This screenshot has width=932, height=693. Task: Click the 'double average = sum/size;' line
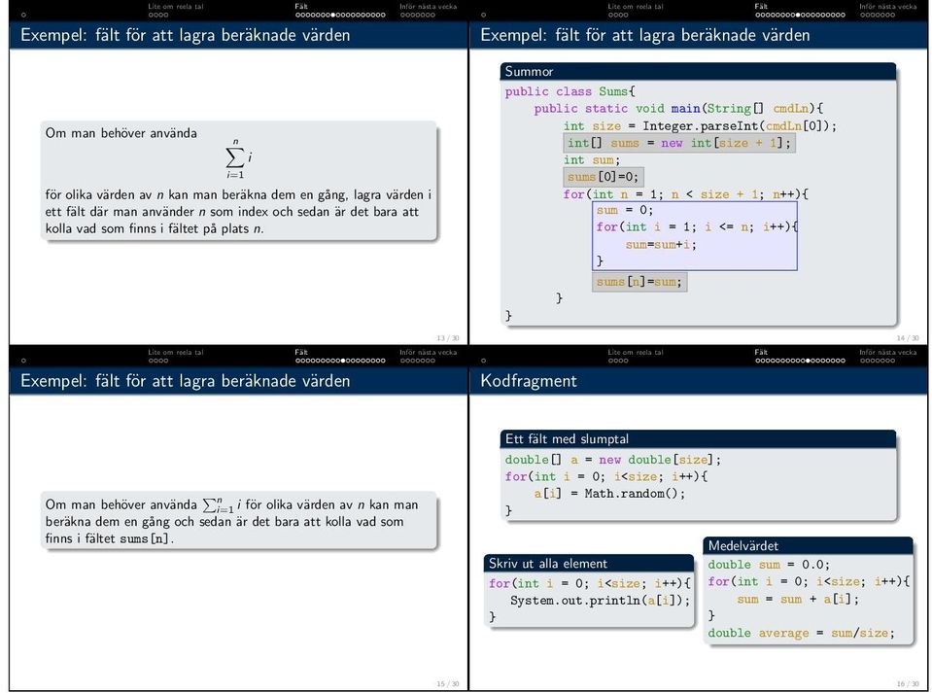pyautogui.click(x=801, y=633)
